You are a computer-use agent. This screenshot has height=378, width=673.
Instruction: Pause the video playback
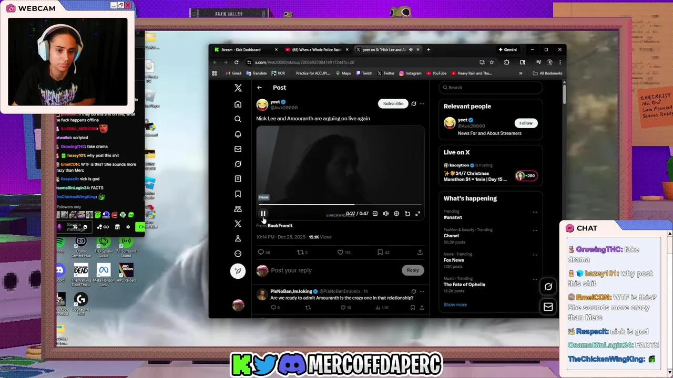tap(263, 214)
